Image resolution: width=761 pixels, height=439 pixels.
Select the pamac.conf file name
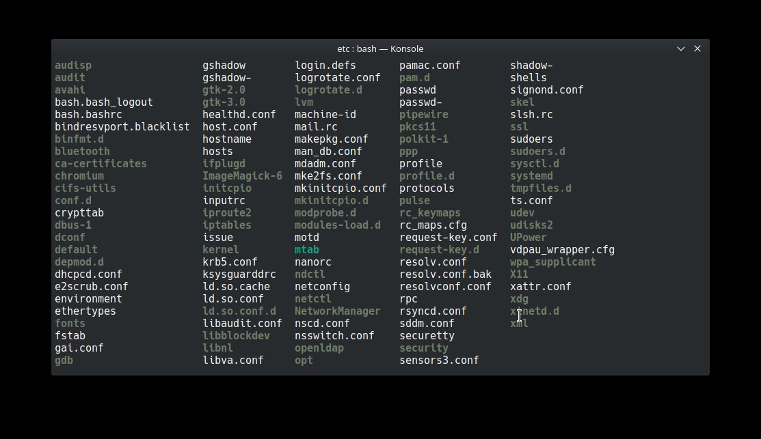tap(430, 65)
